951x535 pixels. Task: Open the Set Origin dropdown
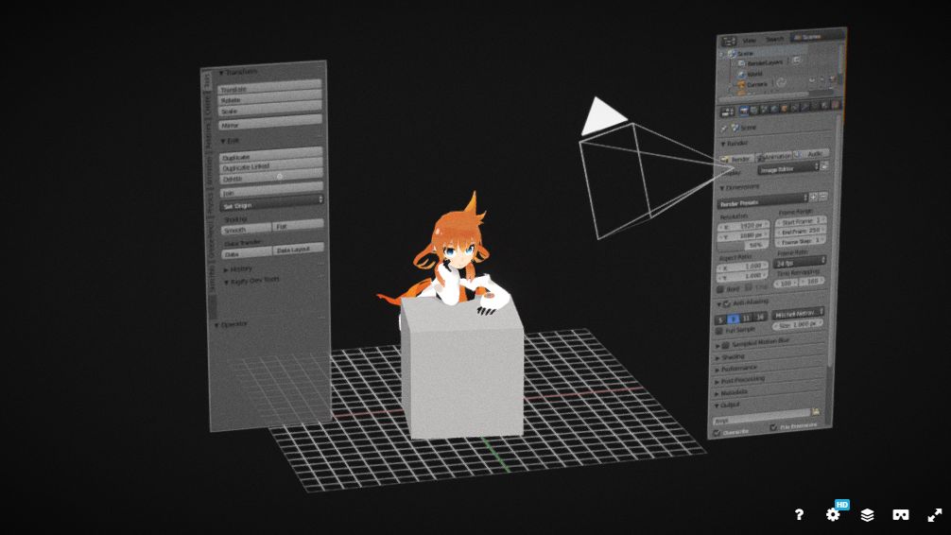[x=271, y=203]
